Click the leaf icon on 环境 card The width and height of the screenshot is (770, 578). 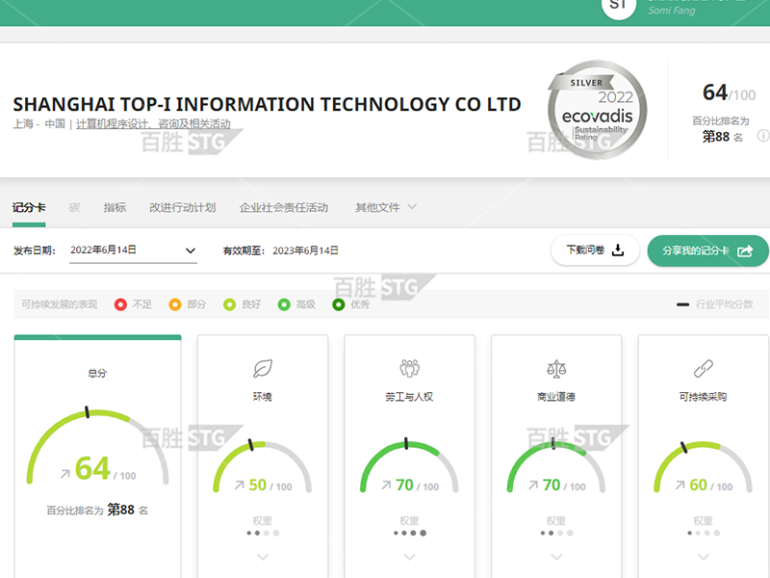(263, 369)
